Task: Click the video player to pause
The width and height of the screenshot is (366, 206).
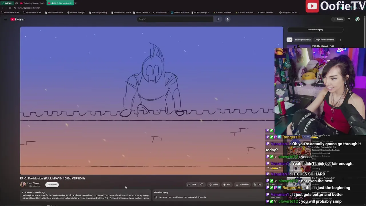Action: [152, 100]
